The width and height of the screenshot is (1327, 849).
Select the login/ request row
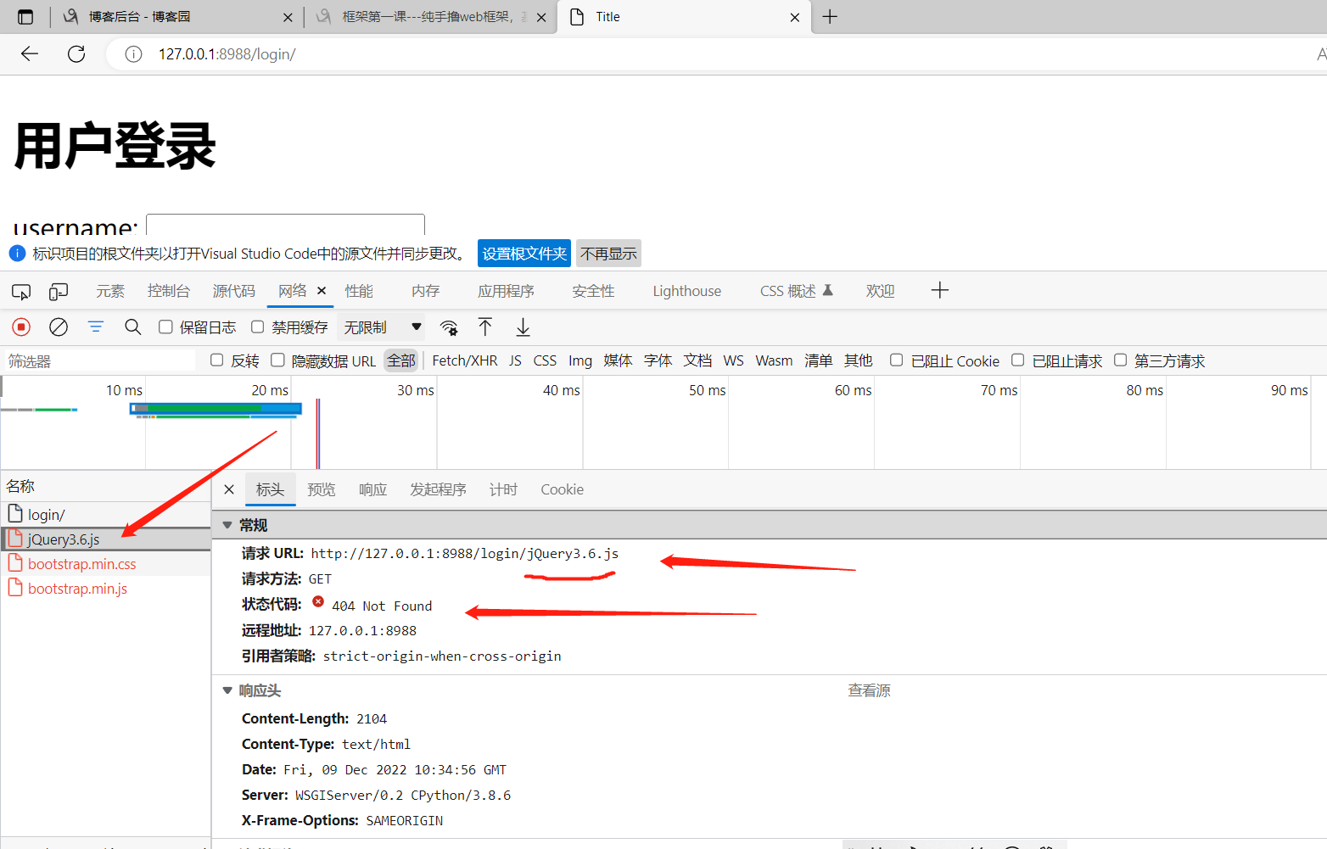(105, 515)
